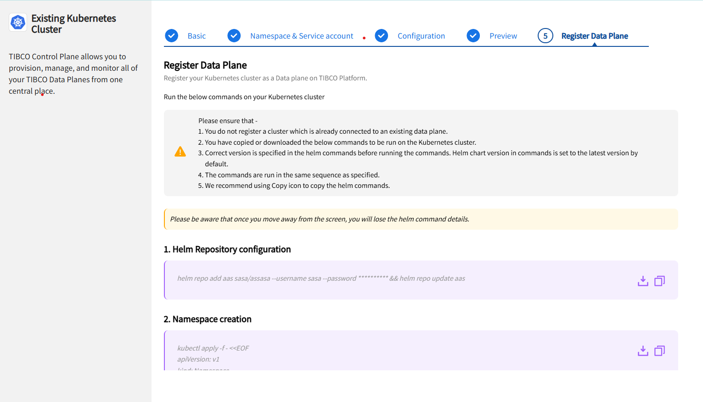Download the Helm Repository configuration command

pos(643,281)
